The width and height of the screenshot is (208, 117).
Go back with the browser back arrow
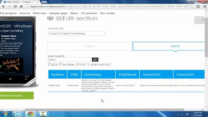pyautogui.click(x=4, y=6)
